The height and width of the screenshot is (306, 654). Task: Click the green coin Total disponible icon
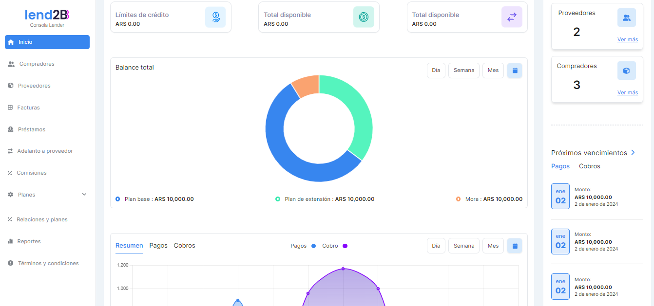[364, 17]
